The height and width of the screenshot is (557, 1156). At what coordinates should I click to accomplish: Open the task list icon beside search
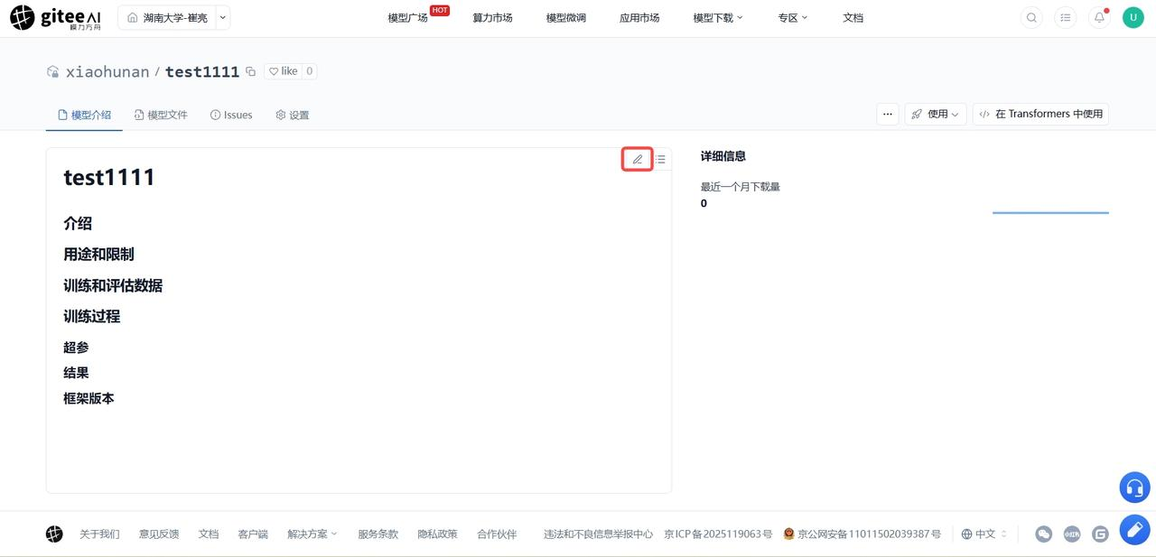tap(1066, 17)
